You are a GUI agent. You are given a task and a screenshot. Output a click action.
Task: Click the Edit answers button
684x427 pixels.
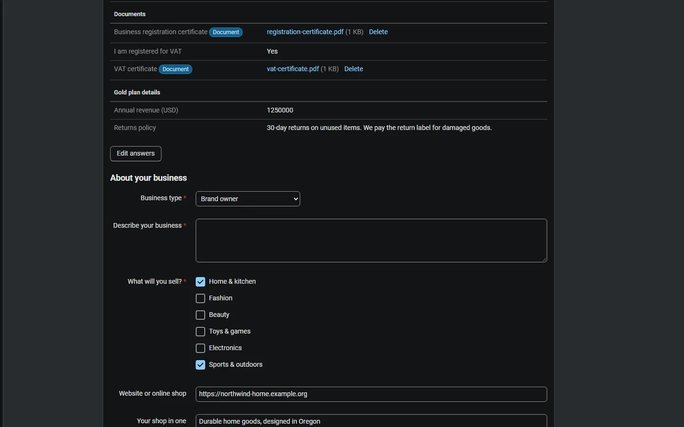[136, 154]
